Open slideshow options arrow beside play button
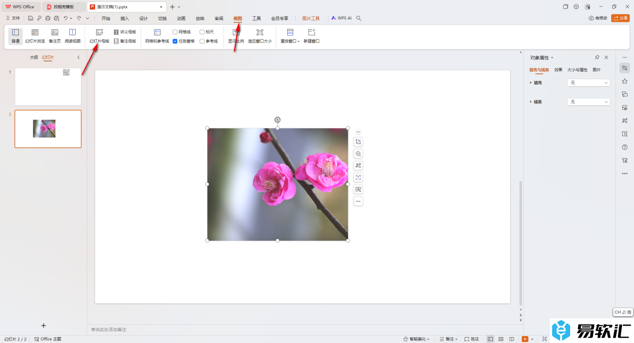The width and height of the screenshot is (634, 343). click(x=532, y=339)
